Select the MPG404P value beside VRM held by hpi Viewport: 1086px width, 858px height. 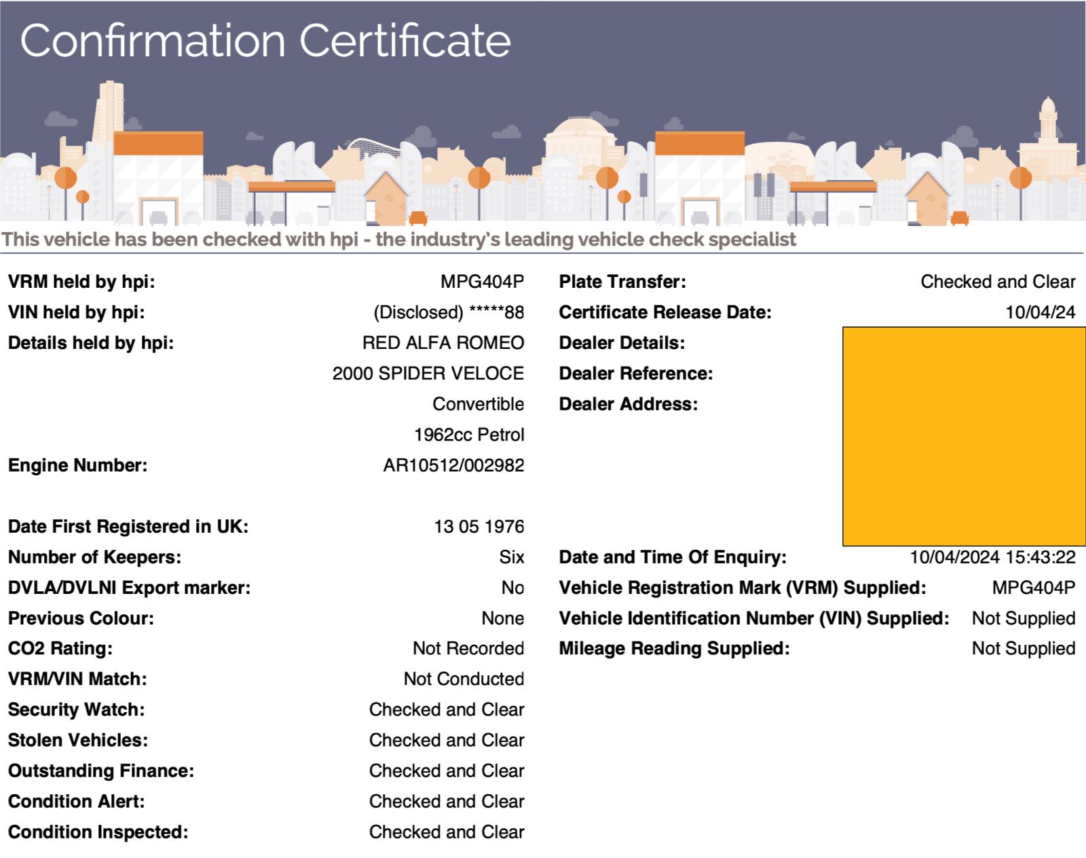[482, 282]
